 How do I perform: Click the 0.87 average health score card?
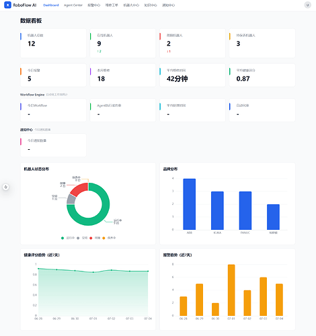(x=262, y=75)
